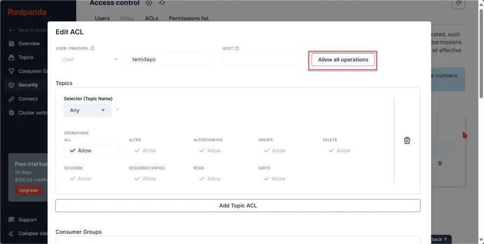Switch to the Permissions list tab
The image size is (484, 244).
point(189,18)
